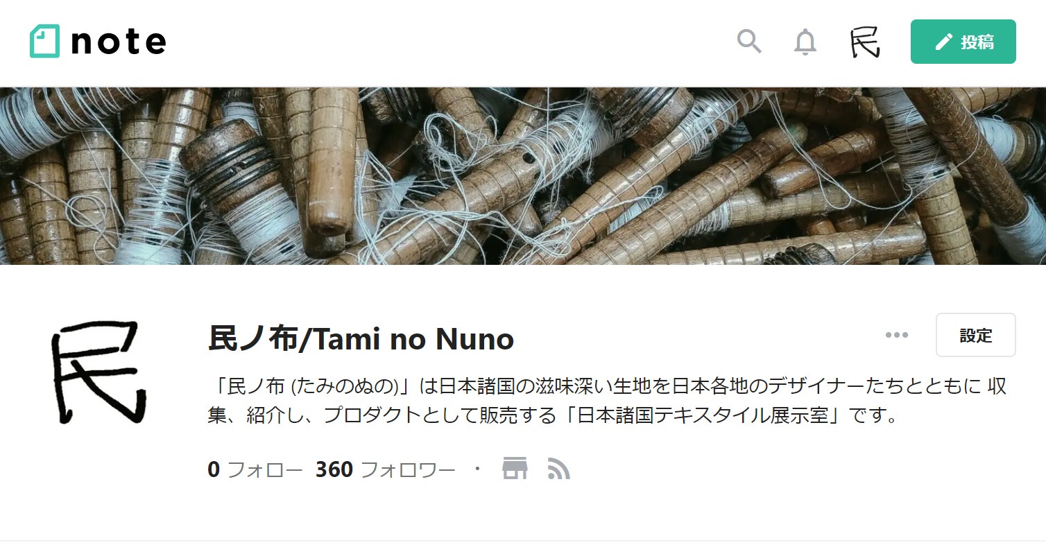Open the RSS feed icon

click(558, 469)
